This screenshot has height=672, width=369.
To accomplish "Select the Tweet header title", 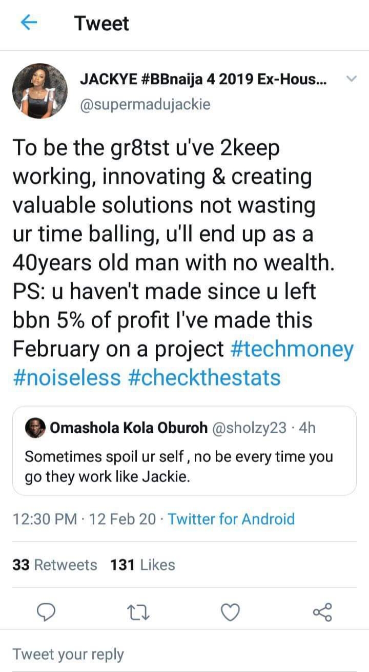I will point(101,23).
